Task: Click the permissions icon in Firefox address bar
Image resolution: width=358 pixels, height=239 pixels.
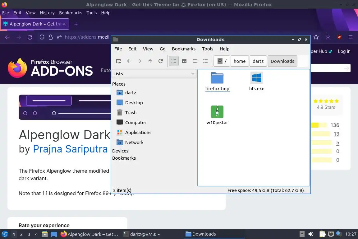Action: point(59,37)
